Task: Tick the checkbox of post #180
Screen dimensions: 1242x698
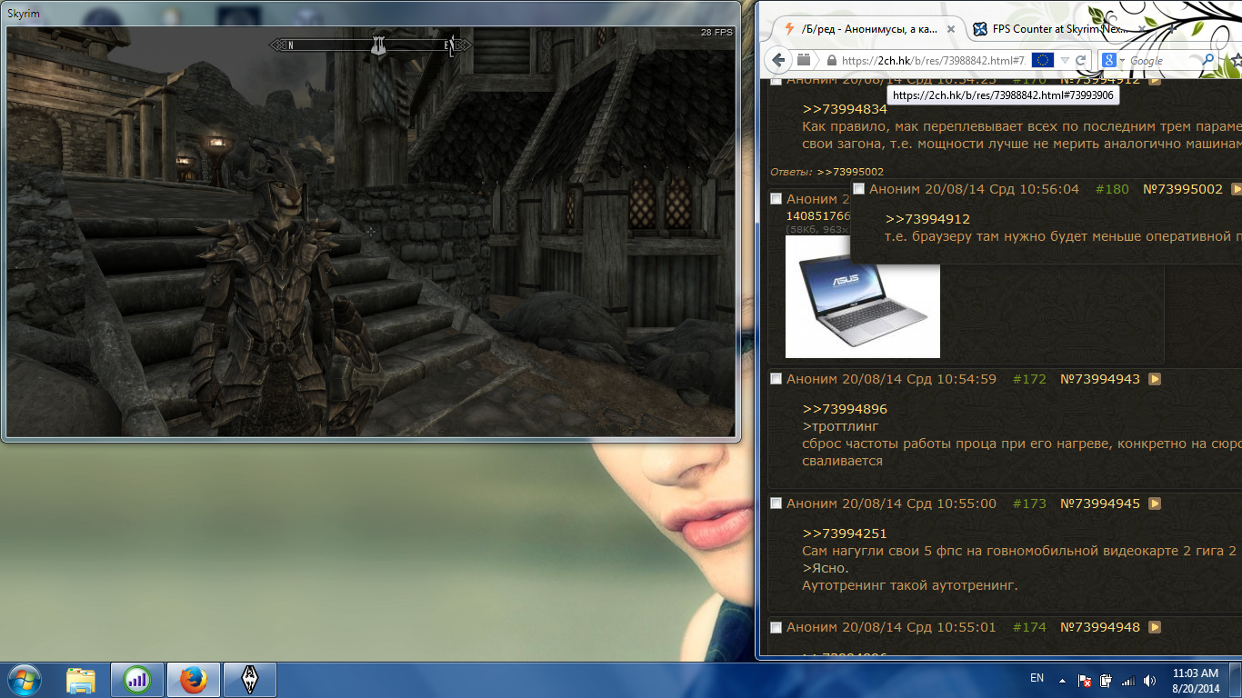Action: [858, 189]
